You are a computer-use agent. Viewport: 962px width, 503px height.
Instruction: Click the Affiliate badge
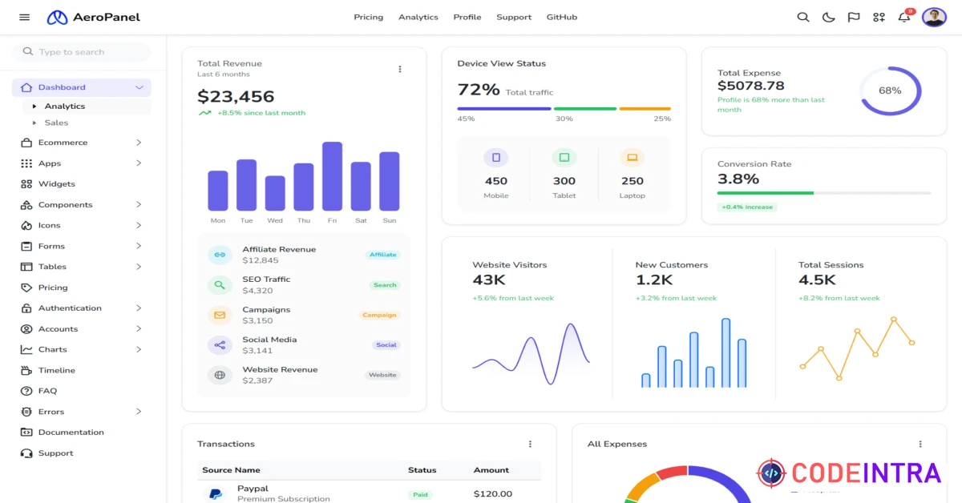383,255
